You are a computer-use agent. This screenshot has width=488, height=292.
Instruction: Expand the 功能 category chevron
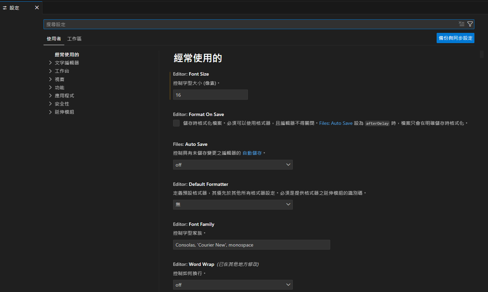(50, 87)
